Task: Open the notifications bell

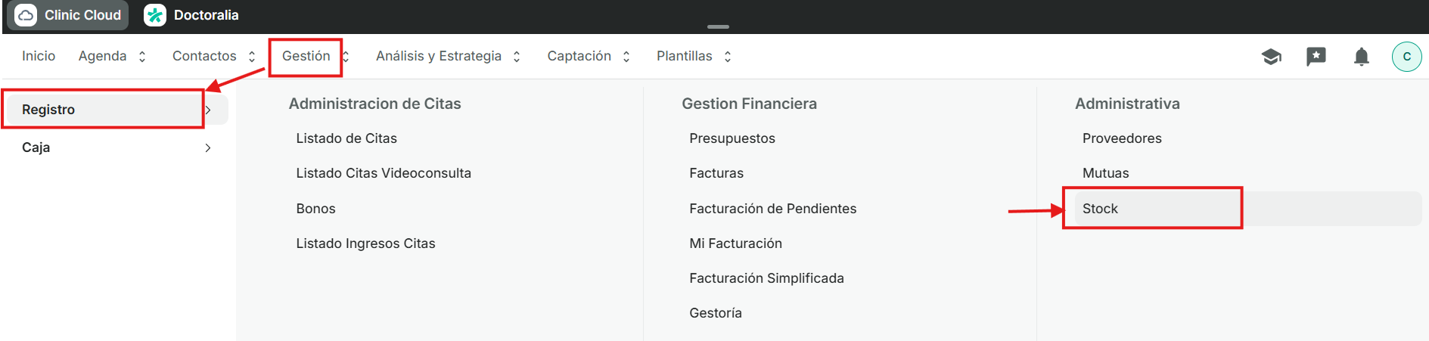Action: click(x=1362, y=57)
